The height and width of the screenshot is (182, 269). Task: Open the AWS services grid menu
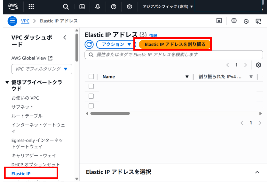31,6
